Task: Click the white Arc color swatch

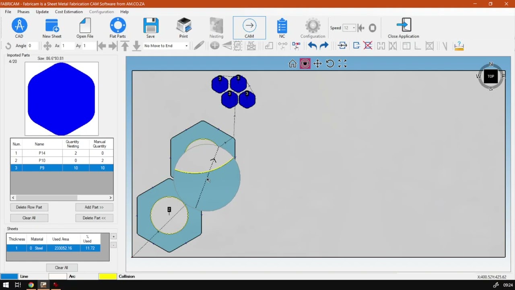Action: [x=58, y=276]
